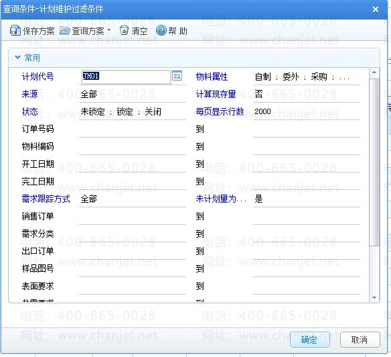
Task: Click the 取消 cancel button
Action: [x=360, y=340]
